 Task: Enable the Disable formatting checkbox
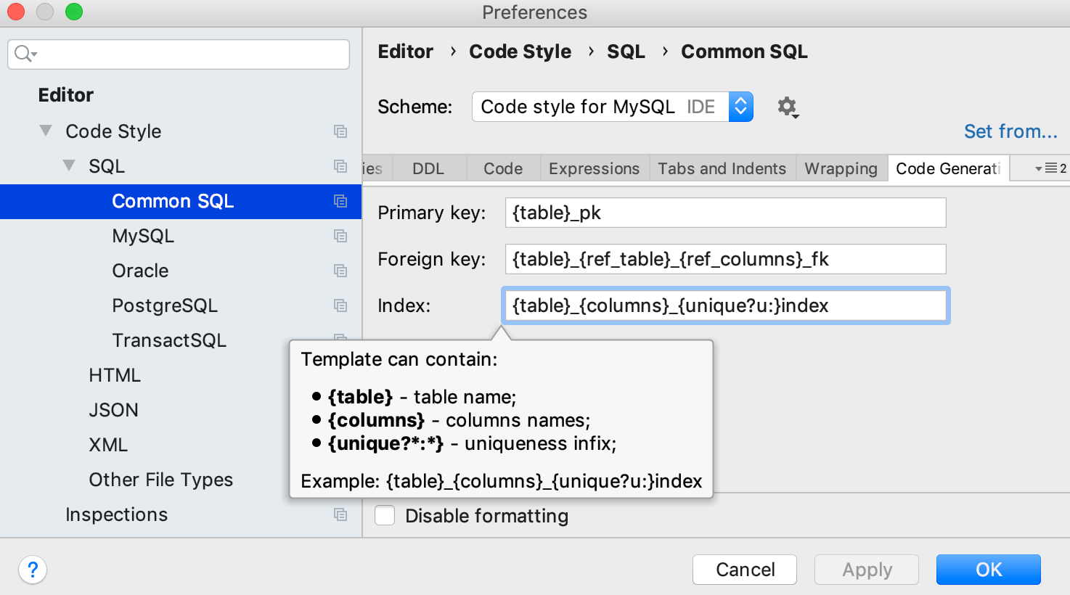pos(385,515)
